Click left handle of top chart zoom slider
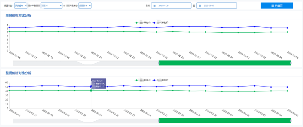303x127 pixels. (x=159, y=63)
